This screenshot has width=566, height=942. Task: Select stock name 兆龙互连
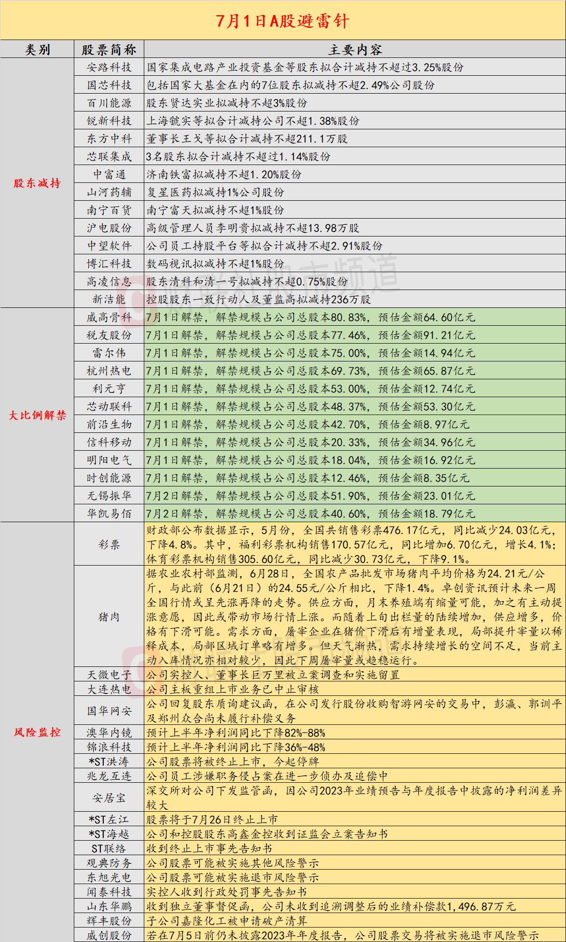click(x=109, y=776)
